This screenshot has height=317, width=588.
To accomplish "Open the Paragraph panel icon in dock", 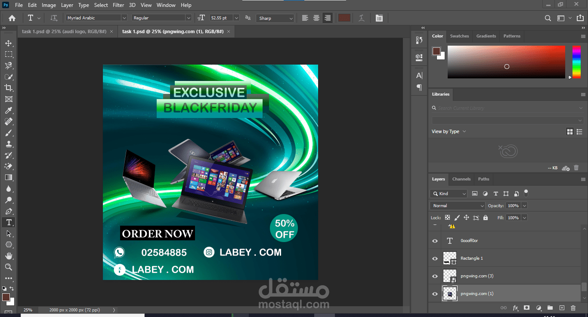I will point(419,87).
